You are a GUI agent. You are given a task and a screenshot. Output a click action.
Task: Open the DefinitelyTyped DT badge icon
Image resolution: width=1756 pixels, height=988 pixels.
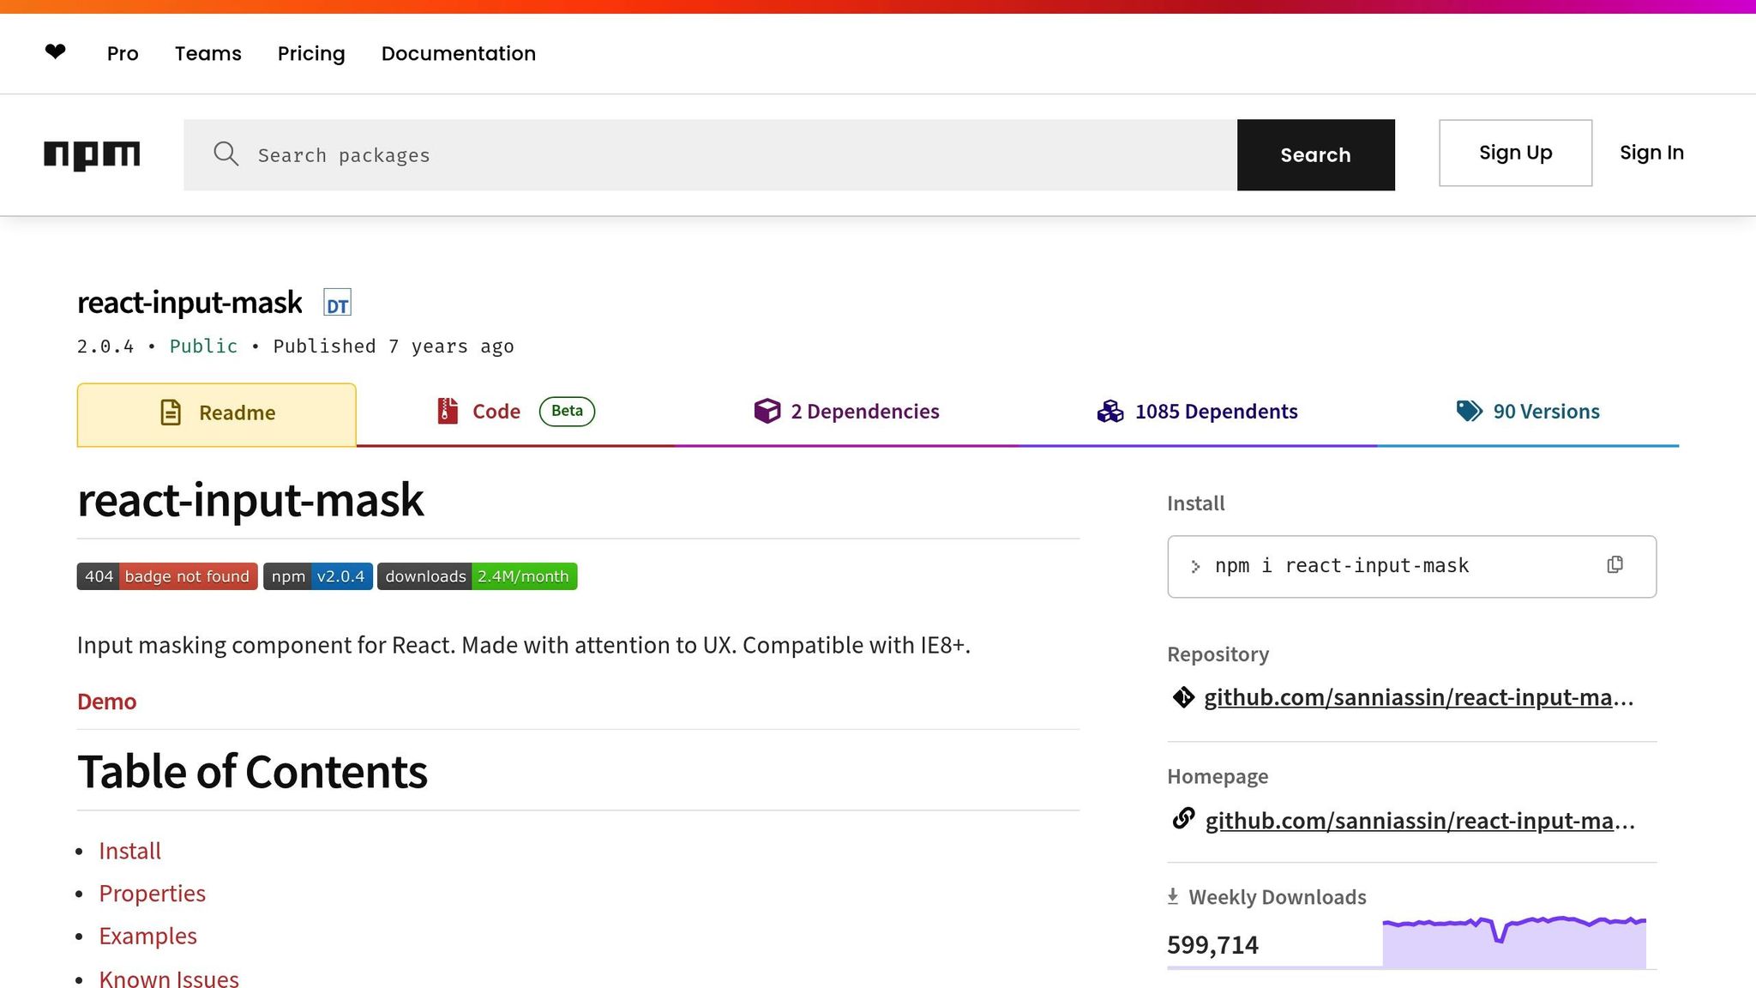(337, 303)
